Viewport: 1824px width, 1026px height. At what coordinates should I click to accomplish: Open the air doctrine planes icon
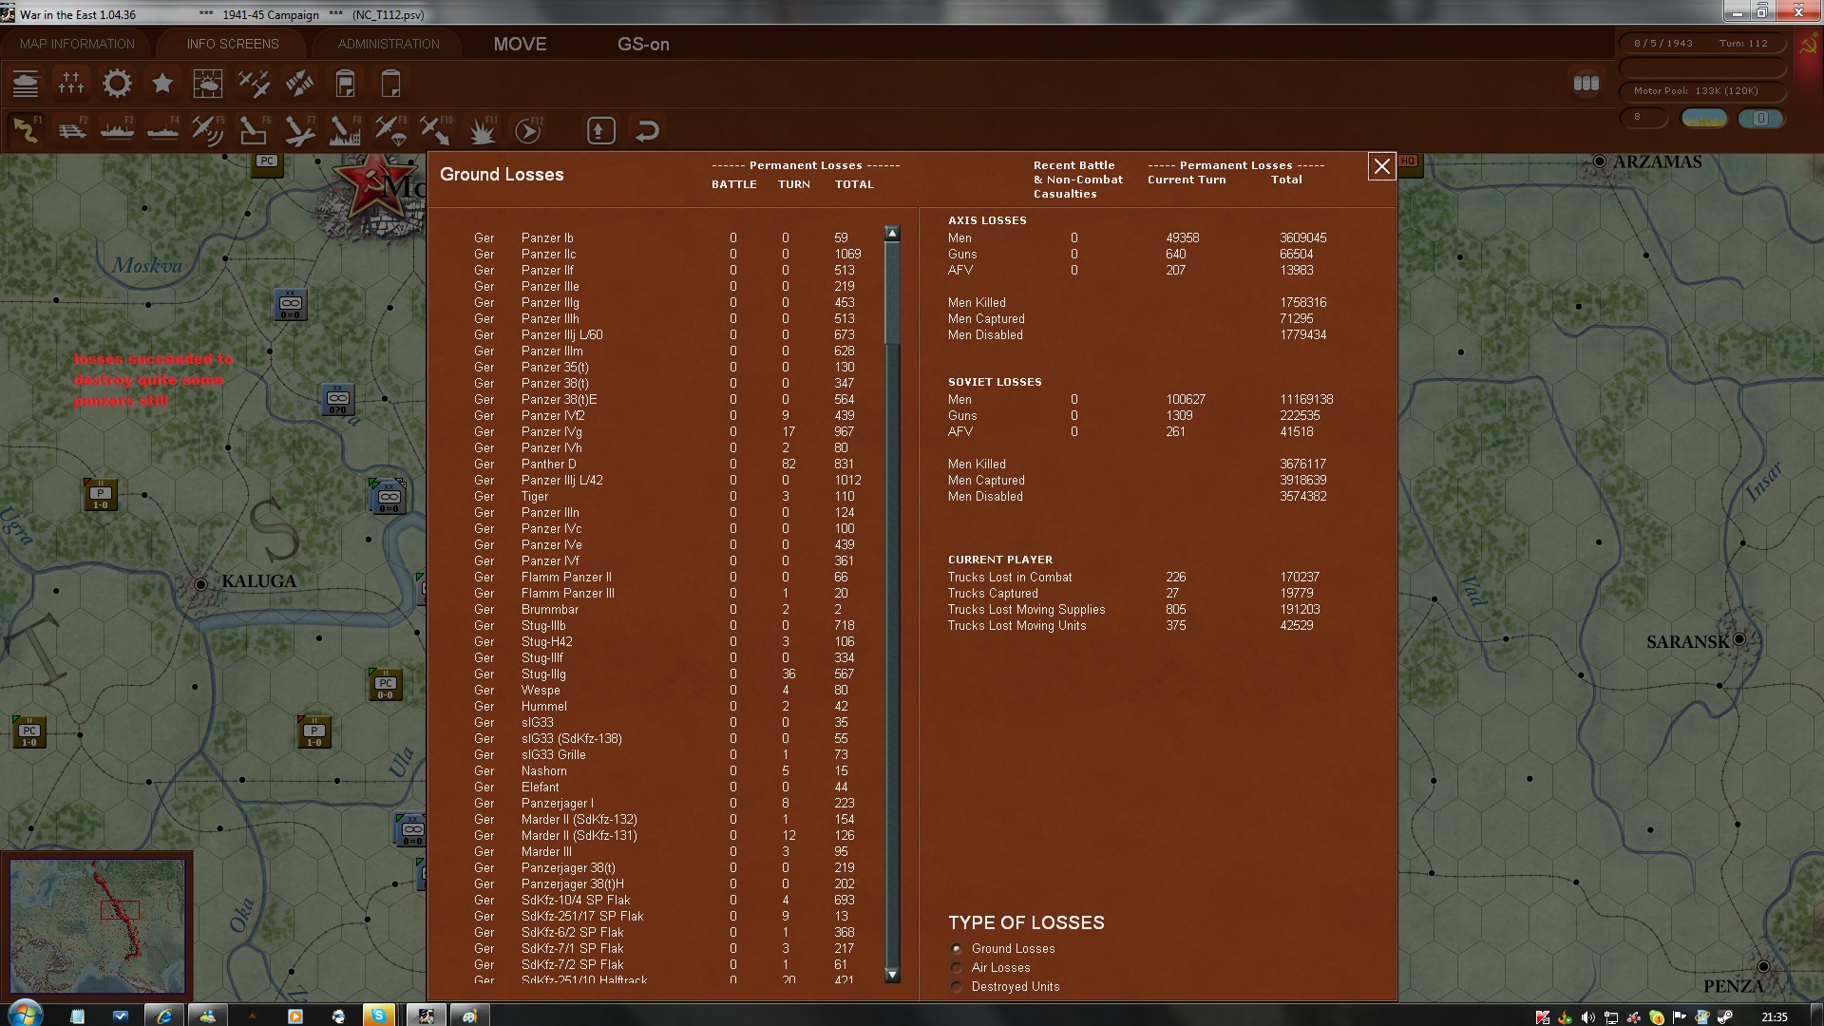(x=254, y=84)
